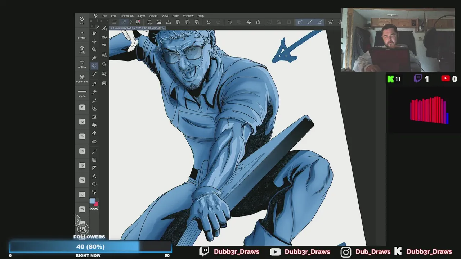Click the Fill icon in command bar
The height and width of the screenshot is (259, 461).
(x=249, y=22)
